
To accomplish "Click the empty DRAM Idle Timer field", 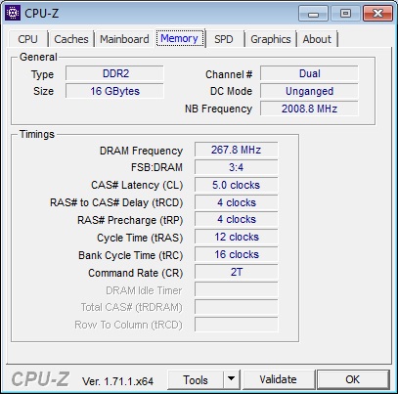I will pyautogui.click(x=237, y=289).
